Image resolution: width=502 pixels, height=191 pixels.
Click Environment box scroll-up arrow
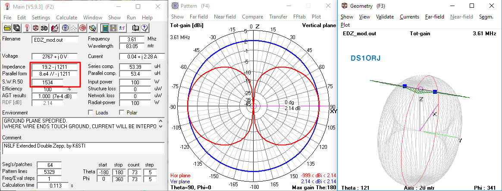pos(161,121)
